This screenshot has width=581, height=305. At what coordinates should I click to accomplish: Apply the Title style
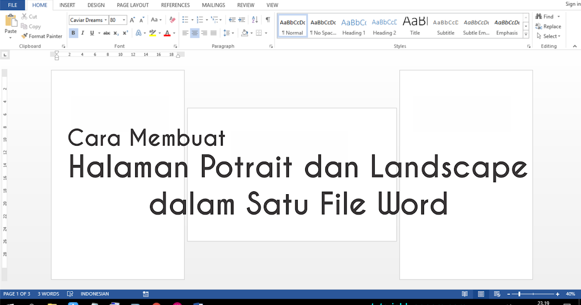415,27
